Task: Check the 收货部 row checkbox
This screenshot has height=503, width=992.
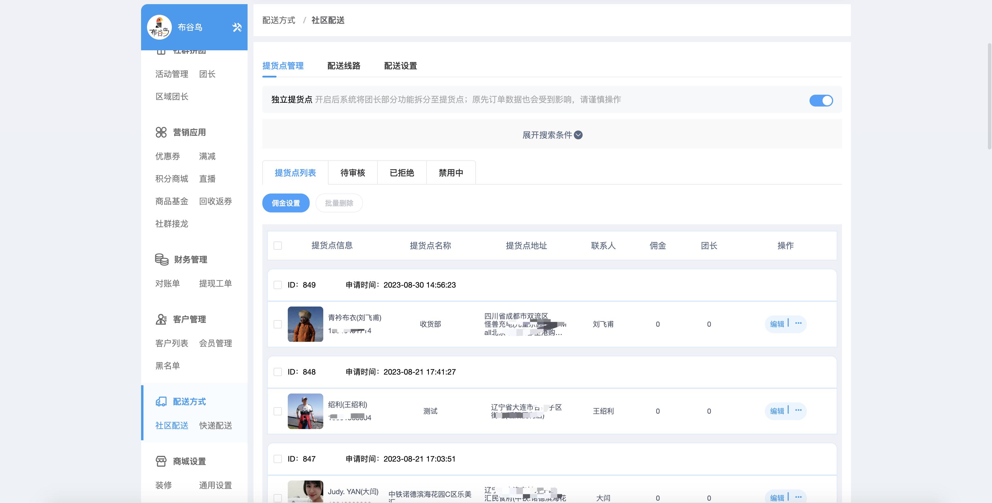Action: [278, 324]
